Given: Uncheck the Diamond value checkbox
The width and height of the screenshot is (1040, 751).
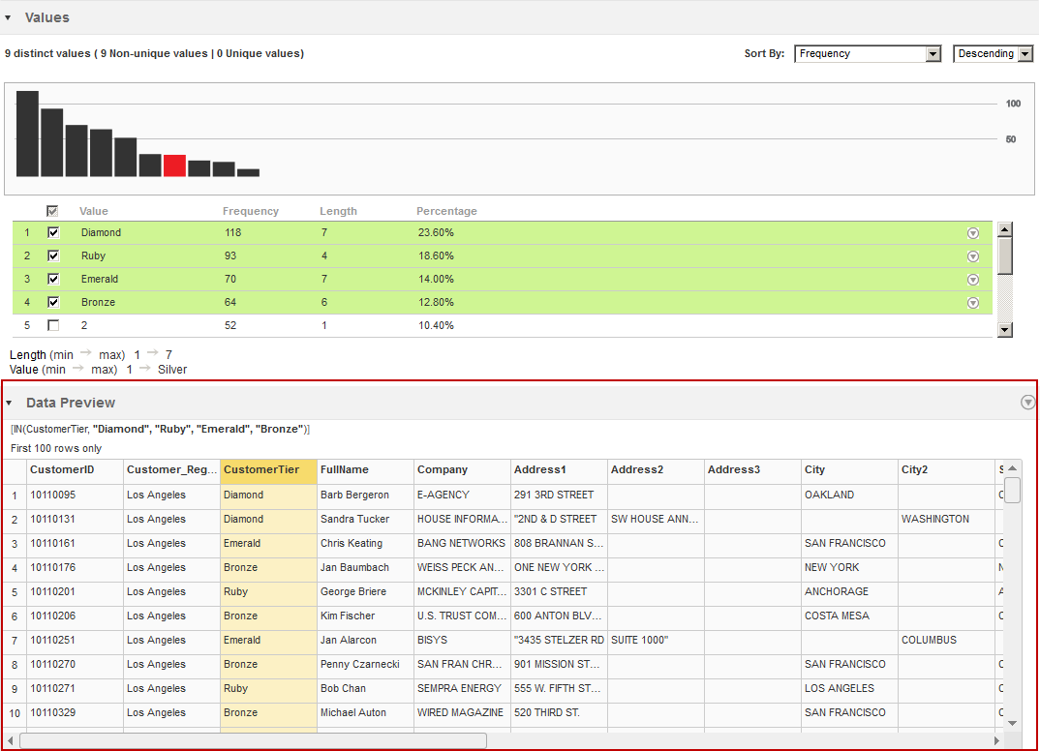Looking at the screenshot, I should click(53, 232).
